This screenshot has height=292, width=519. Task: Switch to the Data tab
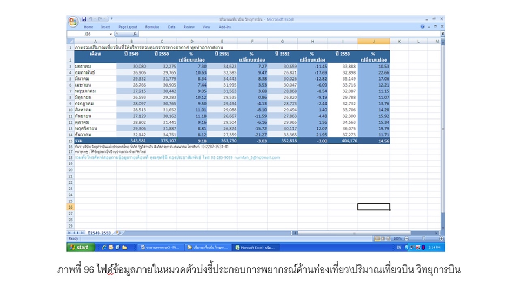(171, 27)
